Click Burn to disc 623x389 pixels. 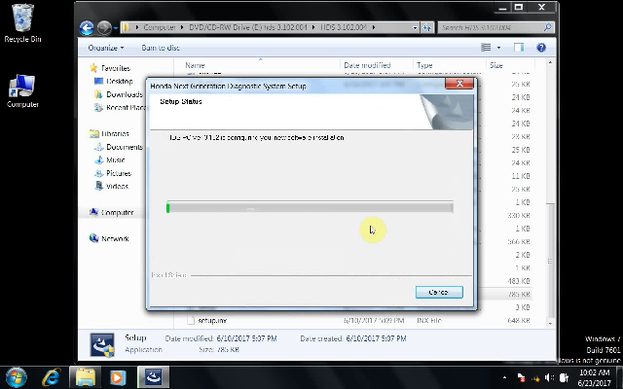pos(161,48)
